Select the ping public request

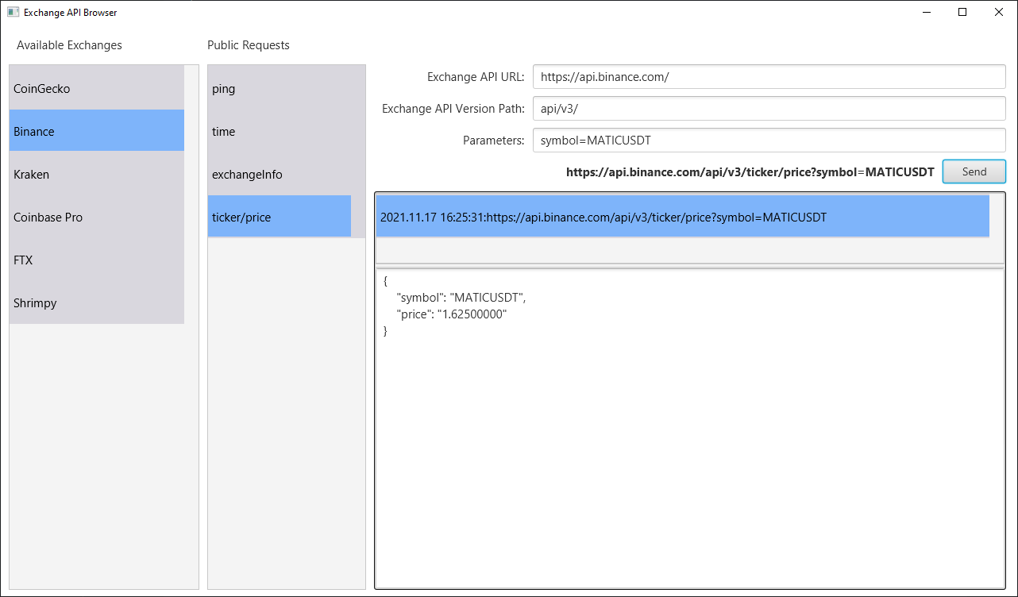[279, 89]
